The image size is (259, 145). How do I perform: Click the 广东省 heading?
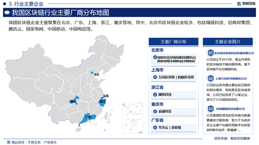click(x=157, y=120)
